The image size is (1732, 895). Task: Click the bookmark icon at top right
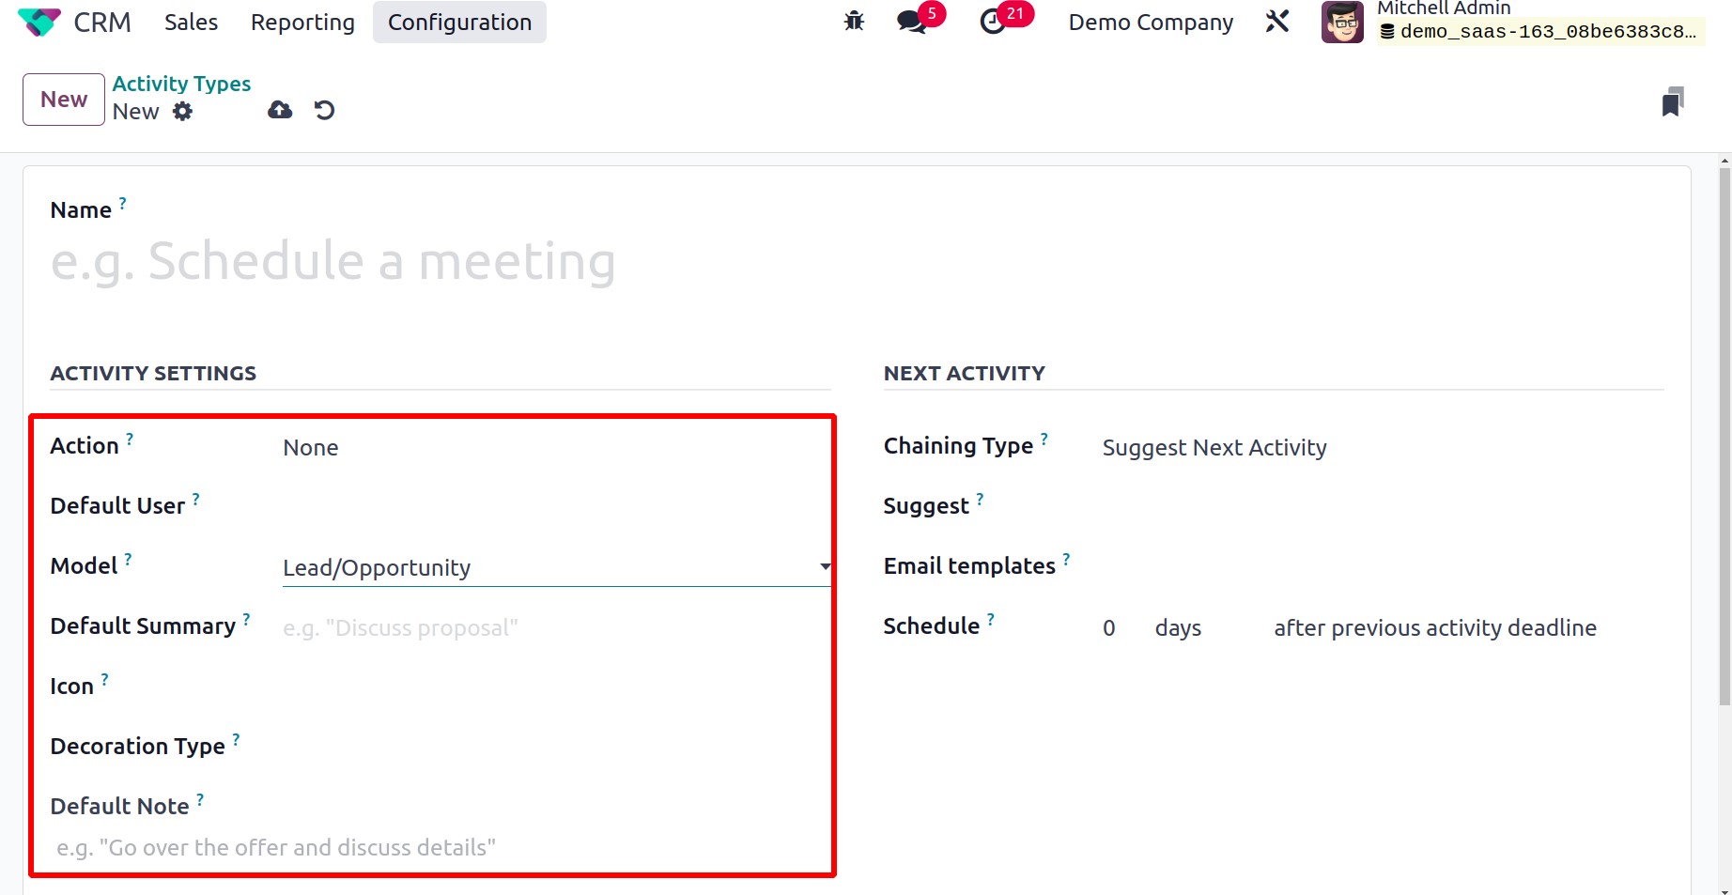click(x=1673, y=101)
